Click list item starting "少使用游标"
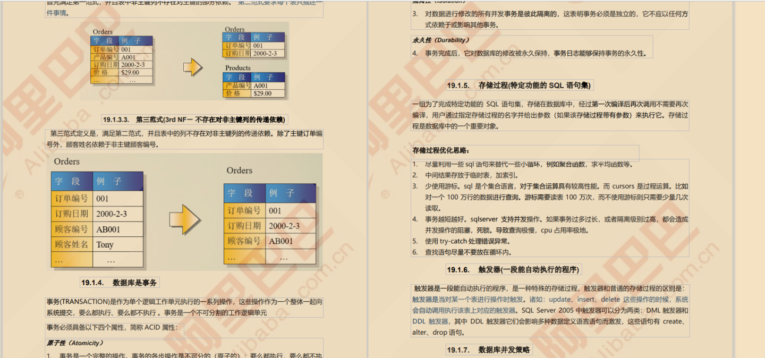The width and height of the screenshot is (765, 358). click(550, 197)
